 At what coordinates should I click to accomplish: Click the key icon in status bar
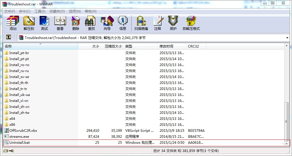click(x=11, y=151)
